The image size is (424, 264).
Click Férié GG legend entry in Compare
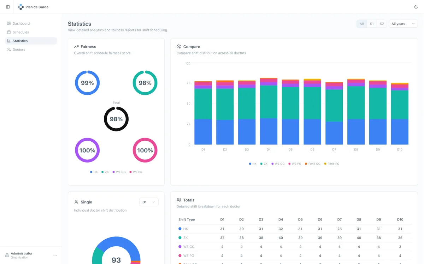(312, 164)
